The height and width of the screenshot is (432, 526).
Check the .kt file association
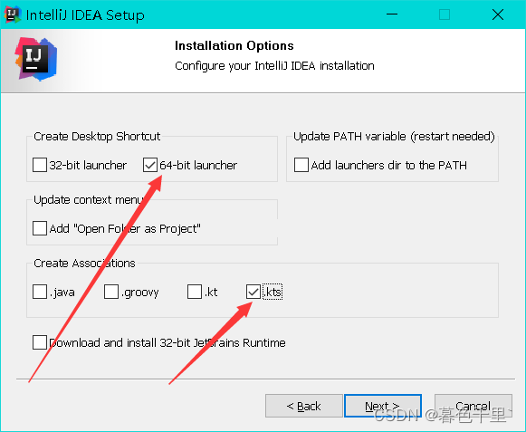(195, 292)
